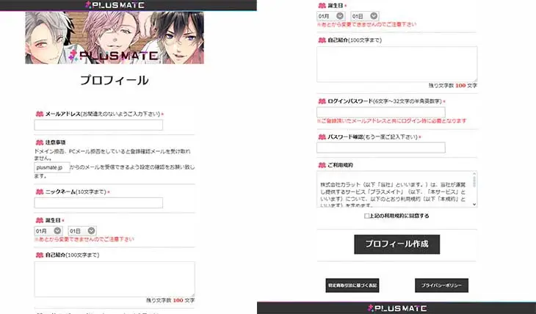Click the icon beside left 誕生日 label
The width and height of the screenshot is (536, 314).
pyautogui.click(x=40, y=220)
